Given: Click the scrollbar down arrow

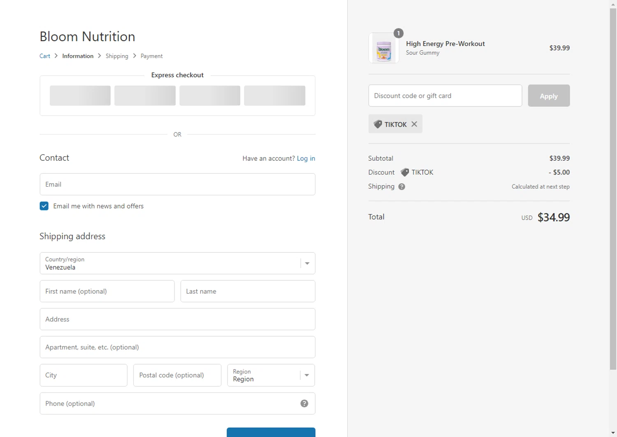Looking at the screenshot, I should pos(613,433).
